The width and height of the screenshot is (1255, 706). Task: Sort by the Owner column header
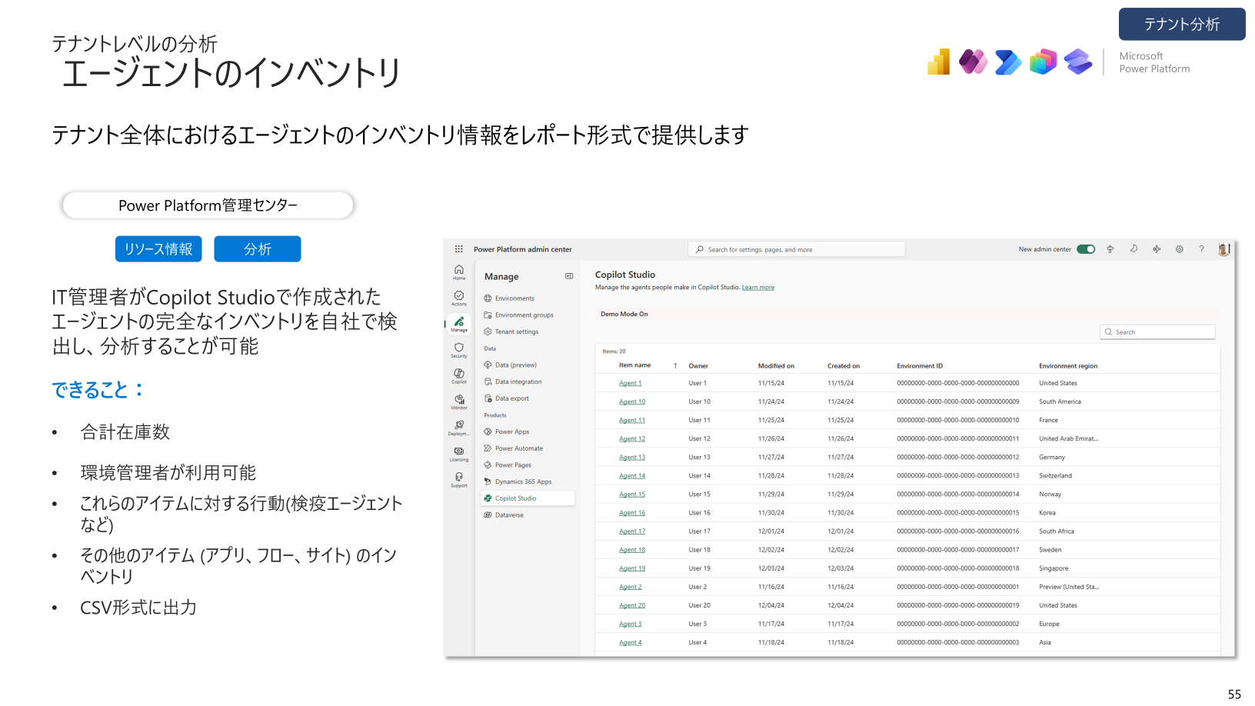[698, 366]
